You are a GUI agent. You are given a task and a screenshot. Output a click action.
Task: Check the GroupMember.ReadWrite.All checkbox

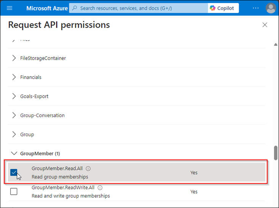14,192
